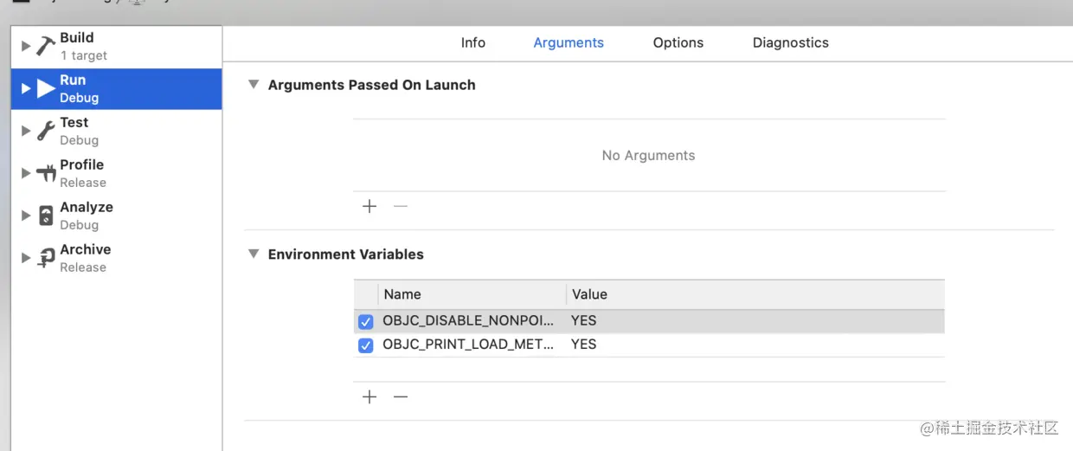Select Build 1 target in sidebar
The height and width of the screenshot is (451, 1073).
click(x=116, y=47)
